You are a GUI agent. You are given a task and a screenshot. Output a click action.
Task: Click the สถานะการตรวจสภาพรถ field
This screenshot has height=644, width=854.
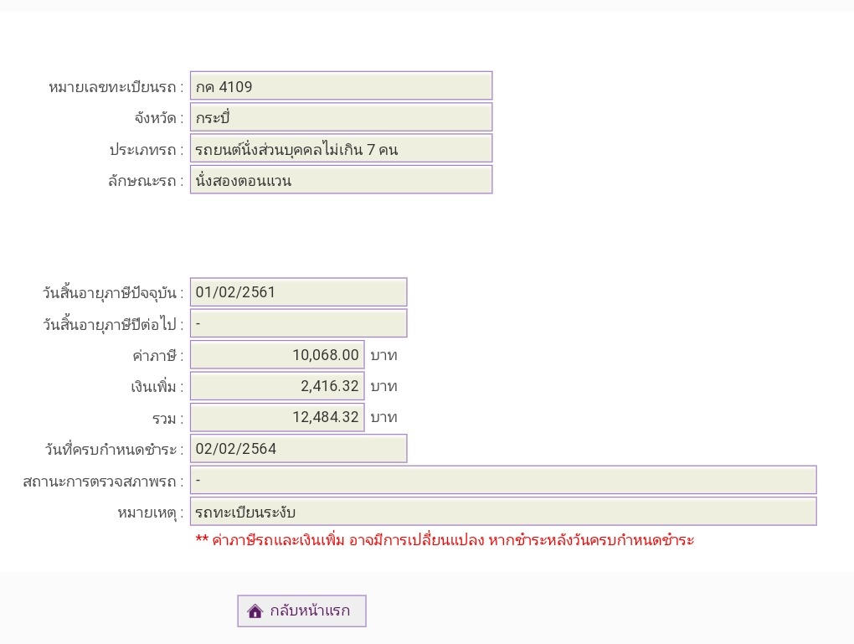(x=503, y=480)
